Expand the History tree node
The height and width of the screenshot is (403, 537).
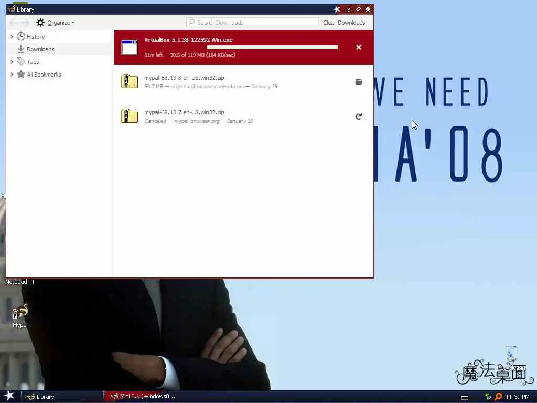pyautogui.click(x=12, y=37)
